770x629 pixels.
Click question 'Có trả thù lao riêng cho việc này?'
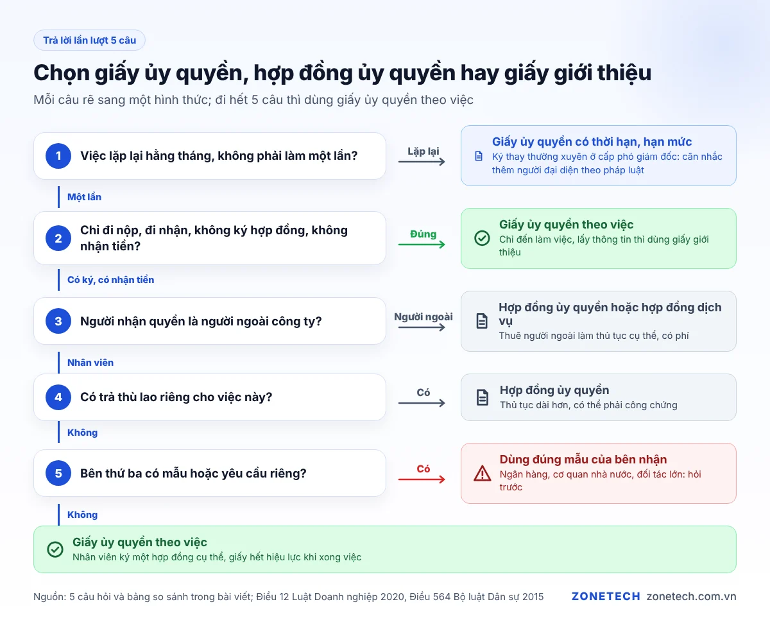click(209, 397)
